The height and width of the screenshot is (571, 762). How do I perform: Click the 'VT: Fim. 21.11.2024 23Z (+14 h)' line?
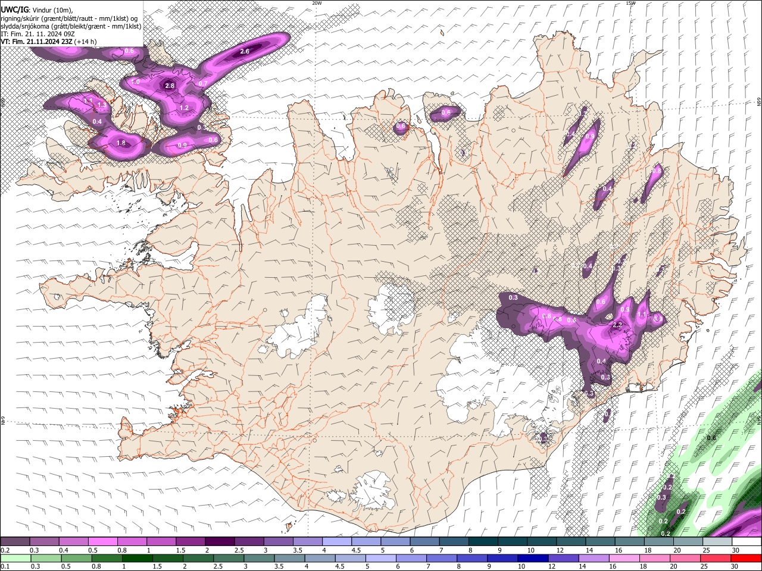(x=49, y=42)
